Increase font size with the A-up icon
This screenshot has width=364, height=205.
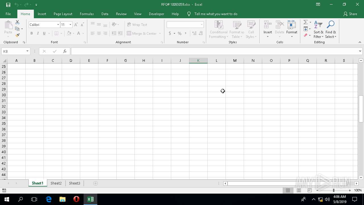(76, 25)
